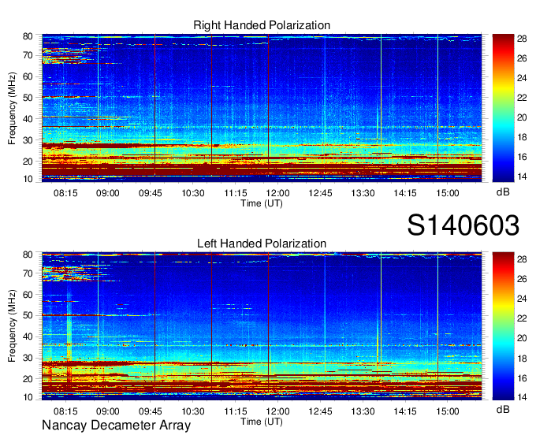Image resolution: width=536 pixels, height=435 pixels.
Task: Click 11:15 time tick under right-handed plot
Action: coord(235,193)
